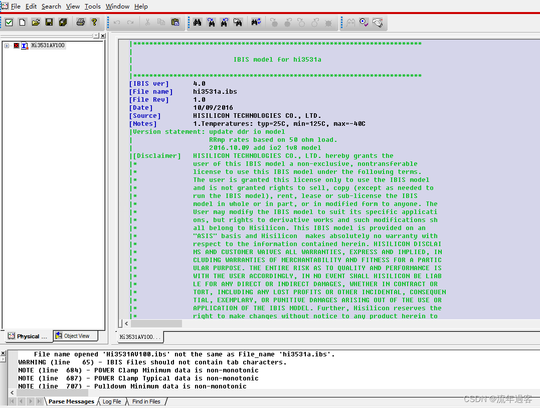Viewport: 540px width, 408px height.
Task: Click the pointing hand toolbar icon
Action: pyautogui.click(x=378, y=23)
